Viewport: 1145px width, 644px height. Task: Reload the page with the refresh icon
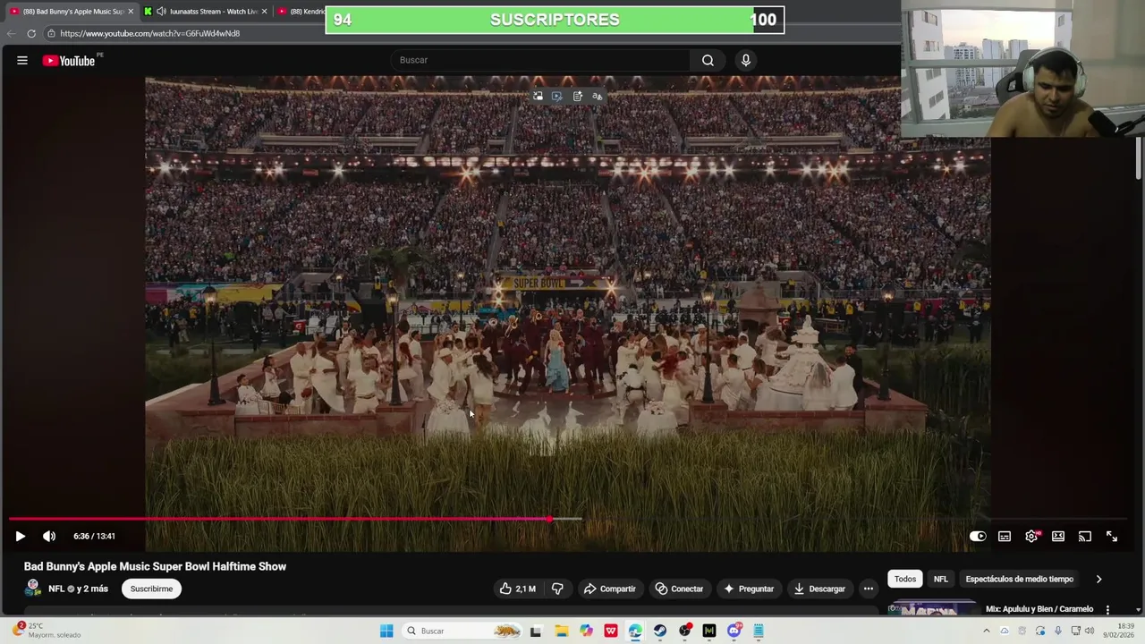[31, 33]
